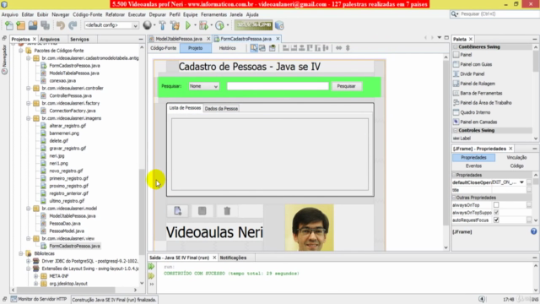Click the new record icon button in form
The width and height of the screenshot is (540, 304).
click(x=178, y=211)
